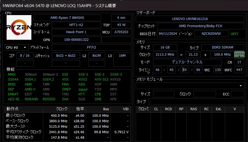Click the DDR5 SDRAM memory type field
The height and width of the screenshot is (142, 248).
222,47
